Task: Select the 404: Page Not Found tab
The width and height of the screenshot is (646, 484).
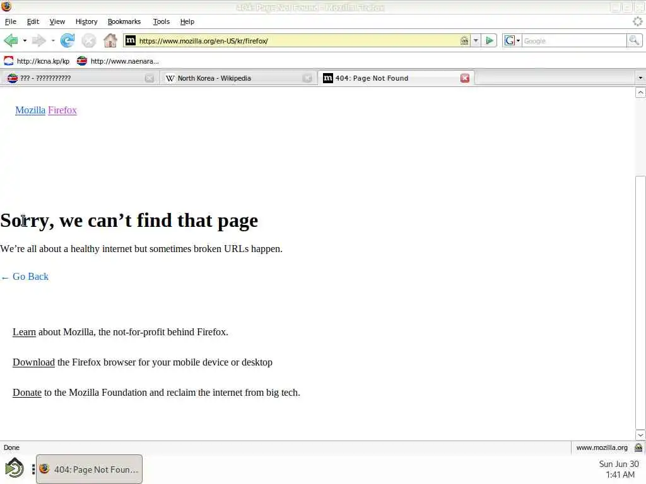Action: 396,78
